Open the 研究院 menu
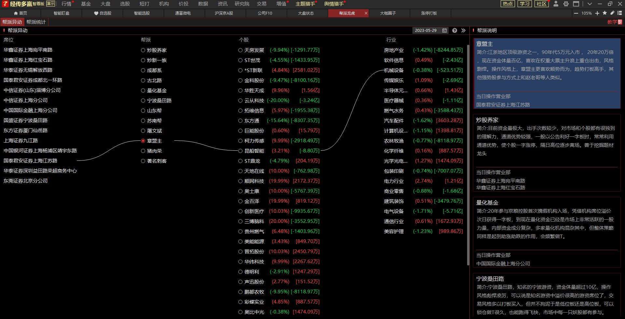Viewport: 625px width, 319px height. pos(242,4)
